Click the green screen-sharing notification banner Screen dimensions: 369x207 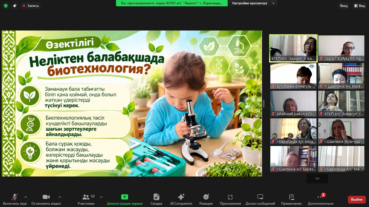coord(172,3)
